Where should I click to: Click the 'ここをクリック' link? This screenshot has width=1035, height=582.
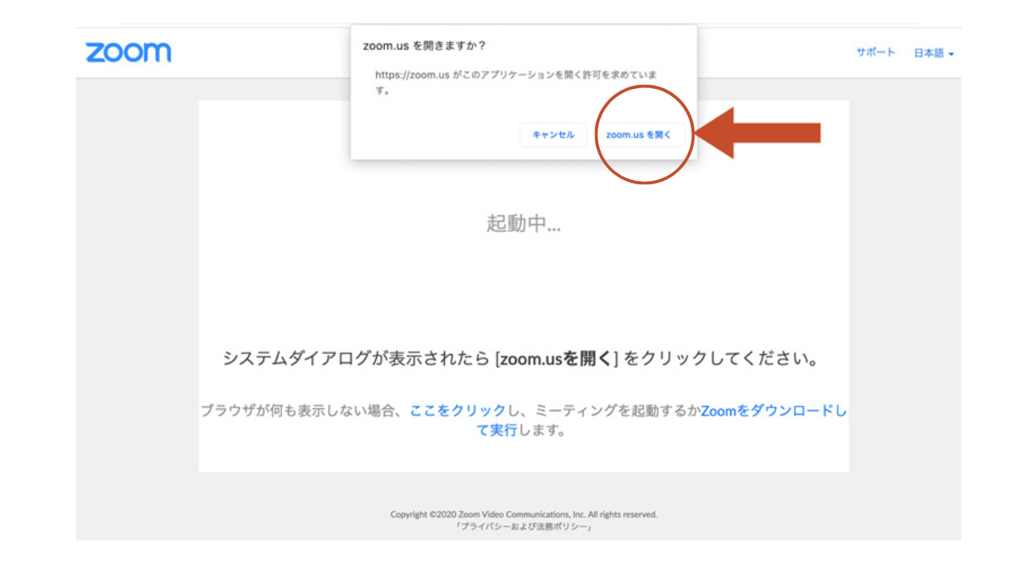tap(458, 411)
